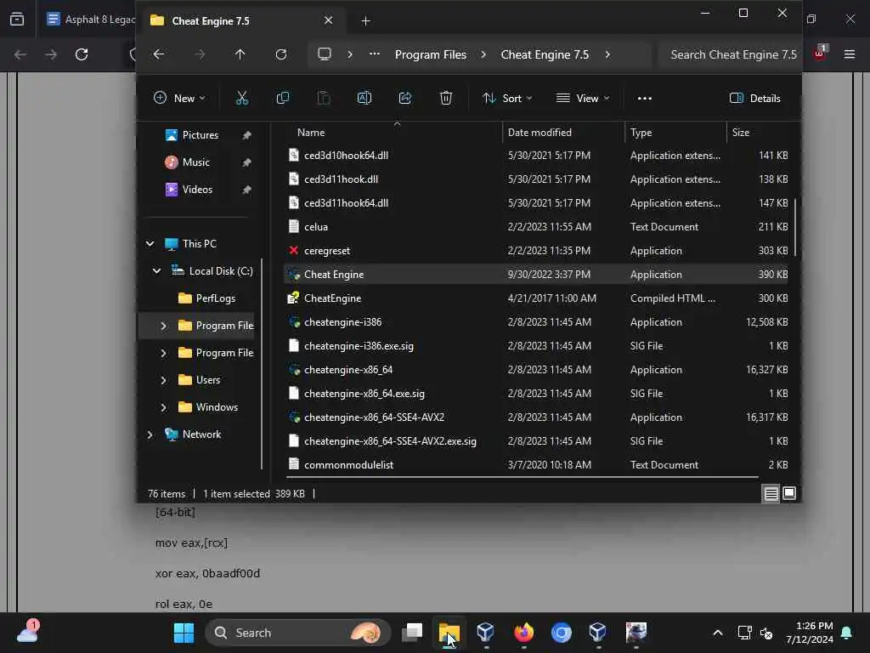Open the clock showing 1:26 PM

tap(810, 633)
